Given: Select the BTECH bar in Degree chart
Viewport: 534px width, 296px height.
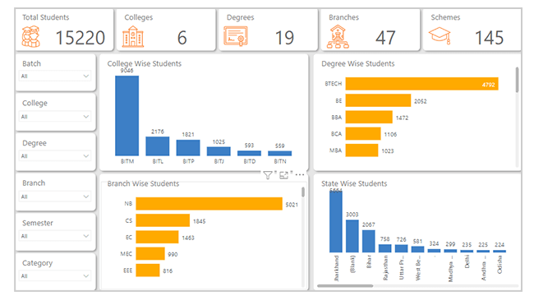Looking at the screenshot, I should [422, 84].
